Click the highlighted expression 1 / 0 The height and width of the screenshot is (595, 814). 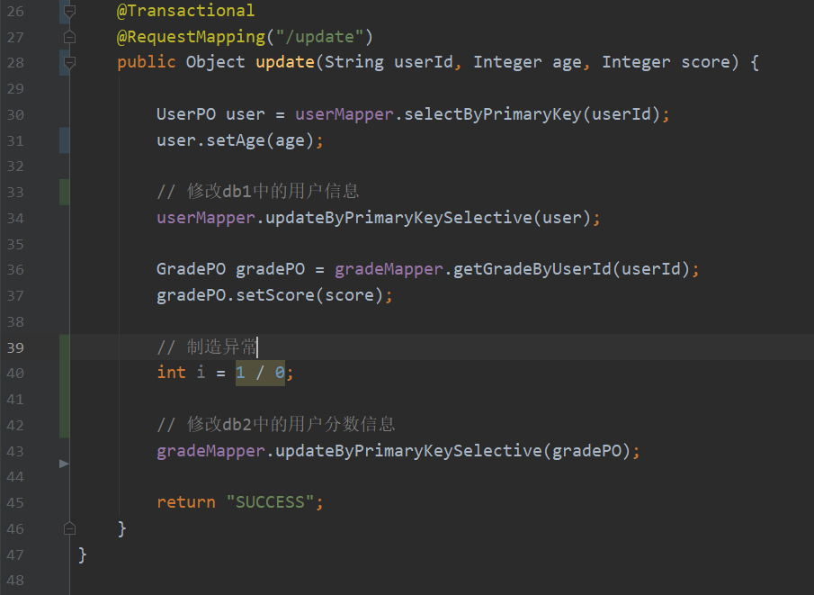click(260, 373)
